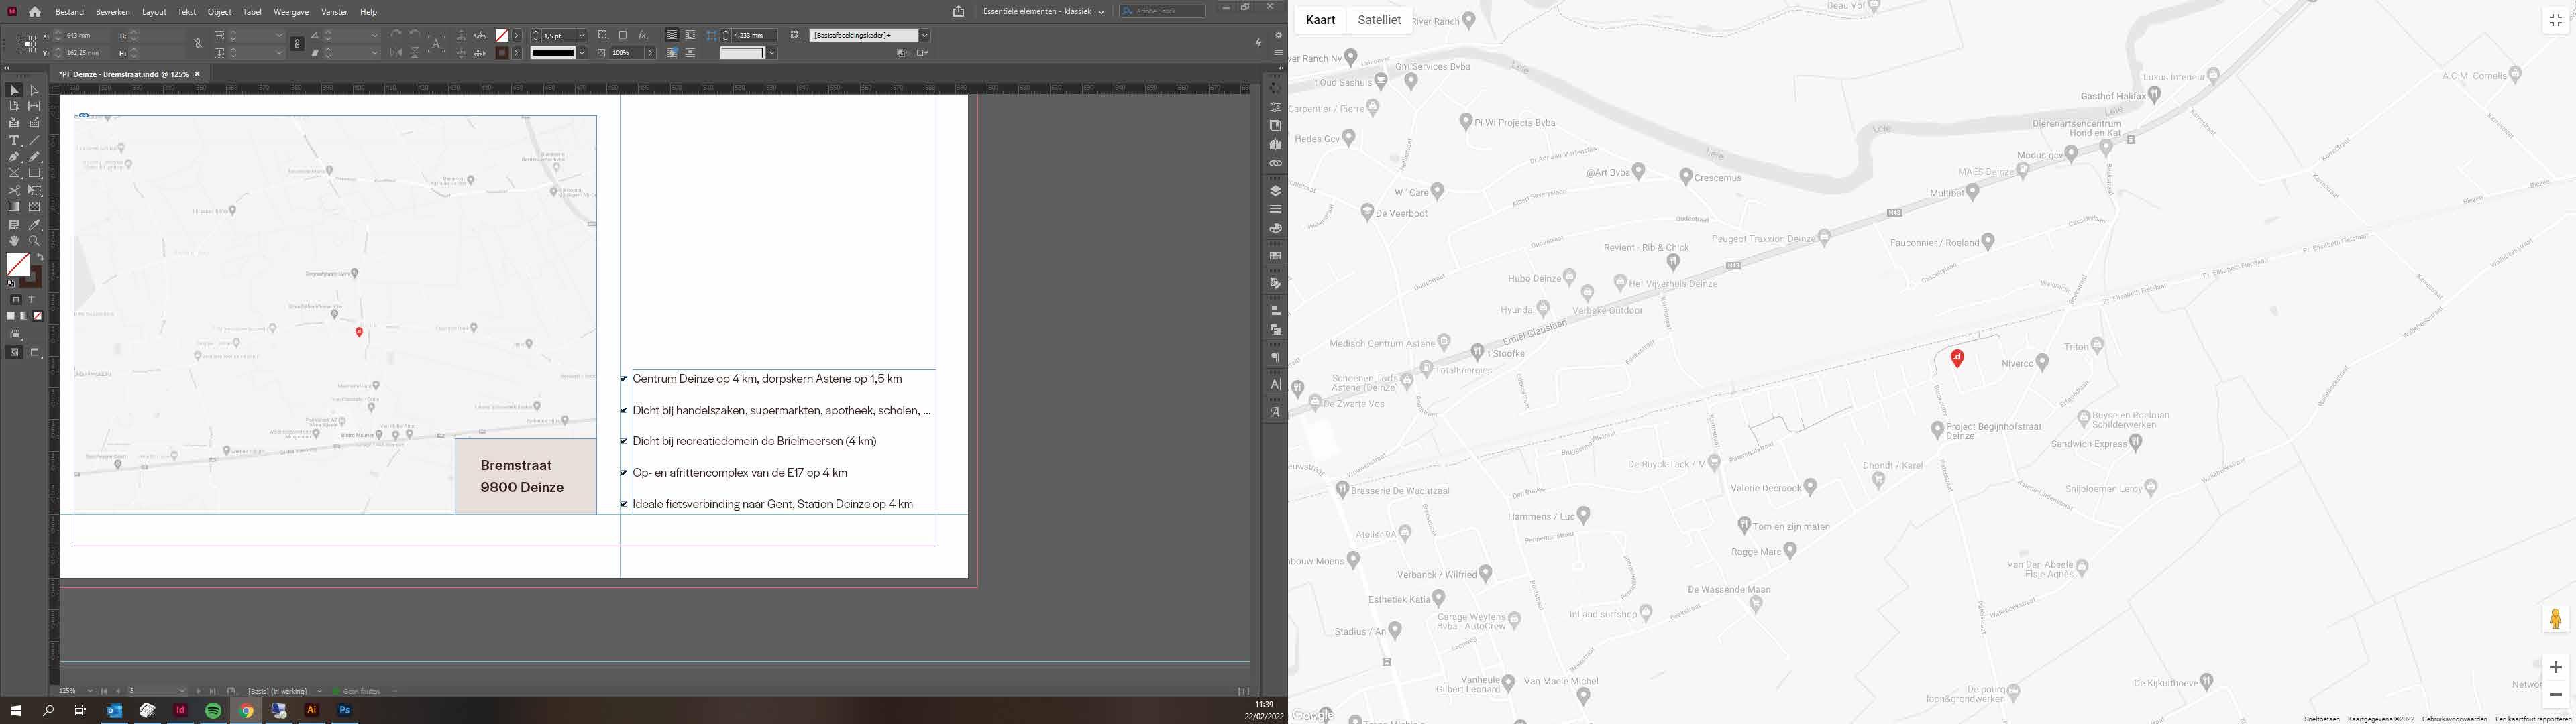Pick the Scissors tool
This screenshot has height=724, width=2576.
pyautogui.click(x=14, y=190)
